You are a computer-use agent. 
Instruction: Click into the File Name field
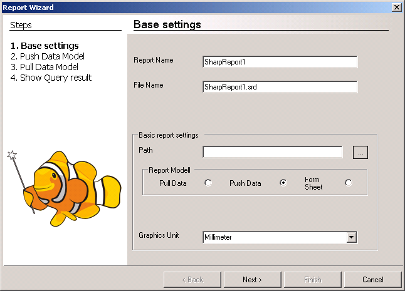tap(280, 87)
